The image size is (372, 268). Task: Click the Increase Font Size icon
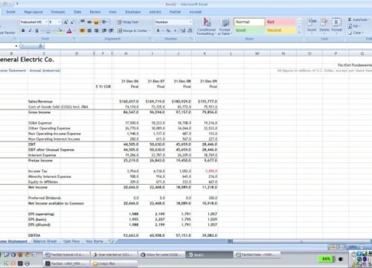click(x=65, y=22)
